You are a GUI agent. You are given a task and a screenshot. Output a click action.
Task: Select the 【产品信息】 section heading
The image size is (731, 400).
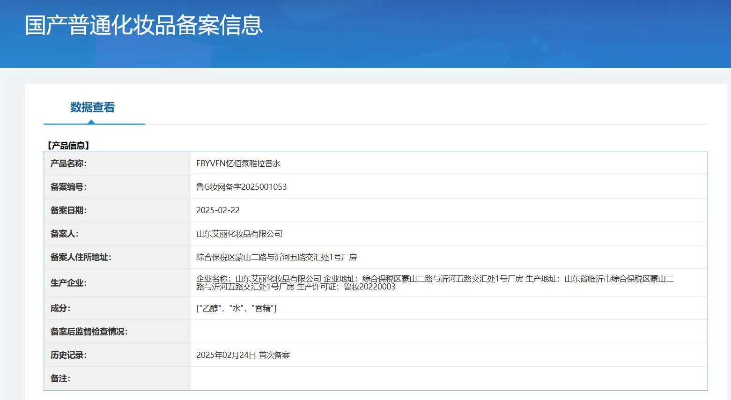[x=68, y=146]
